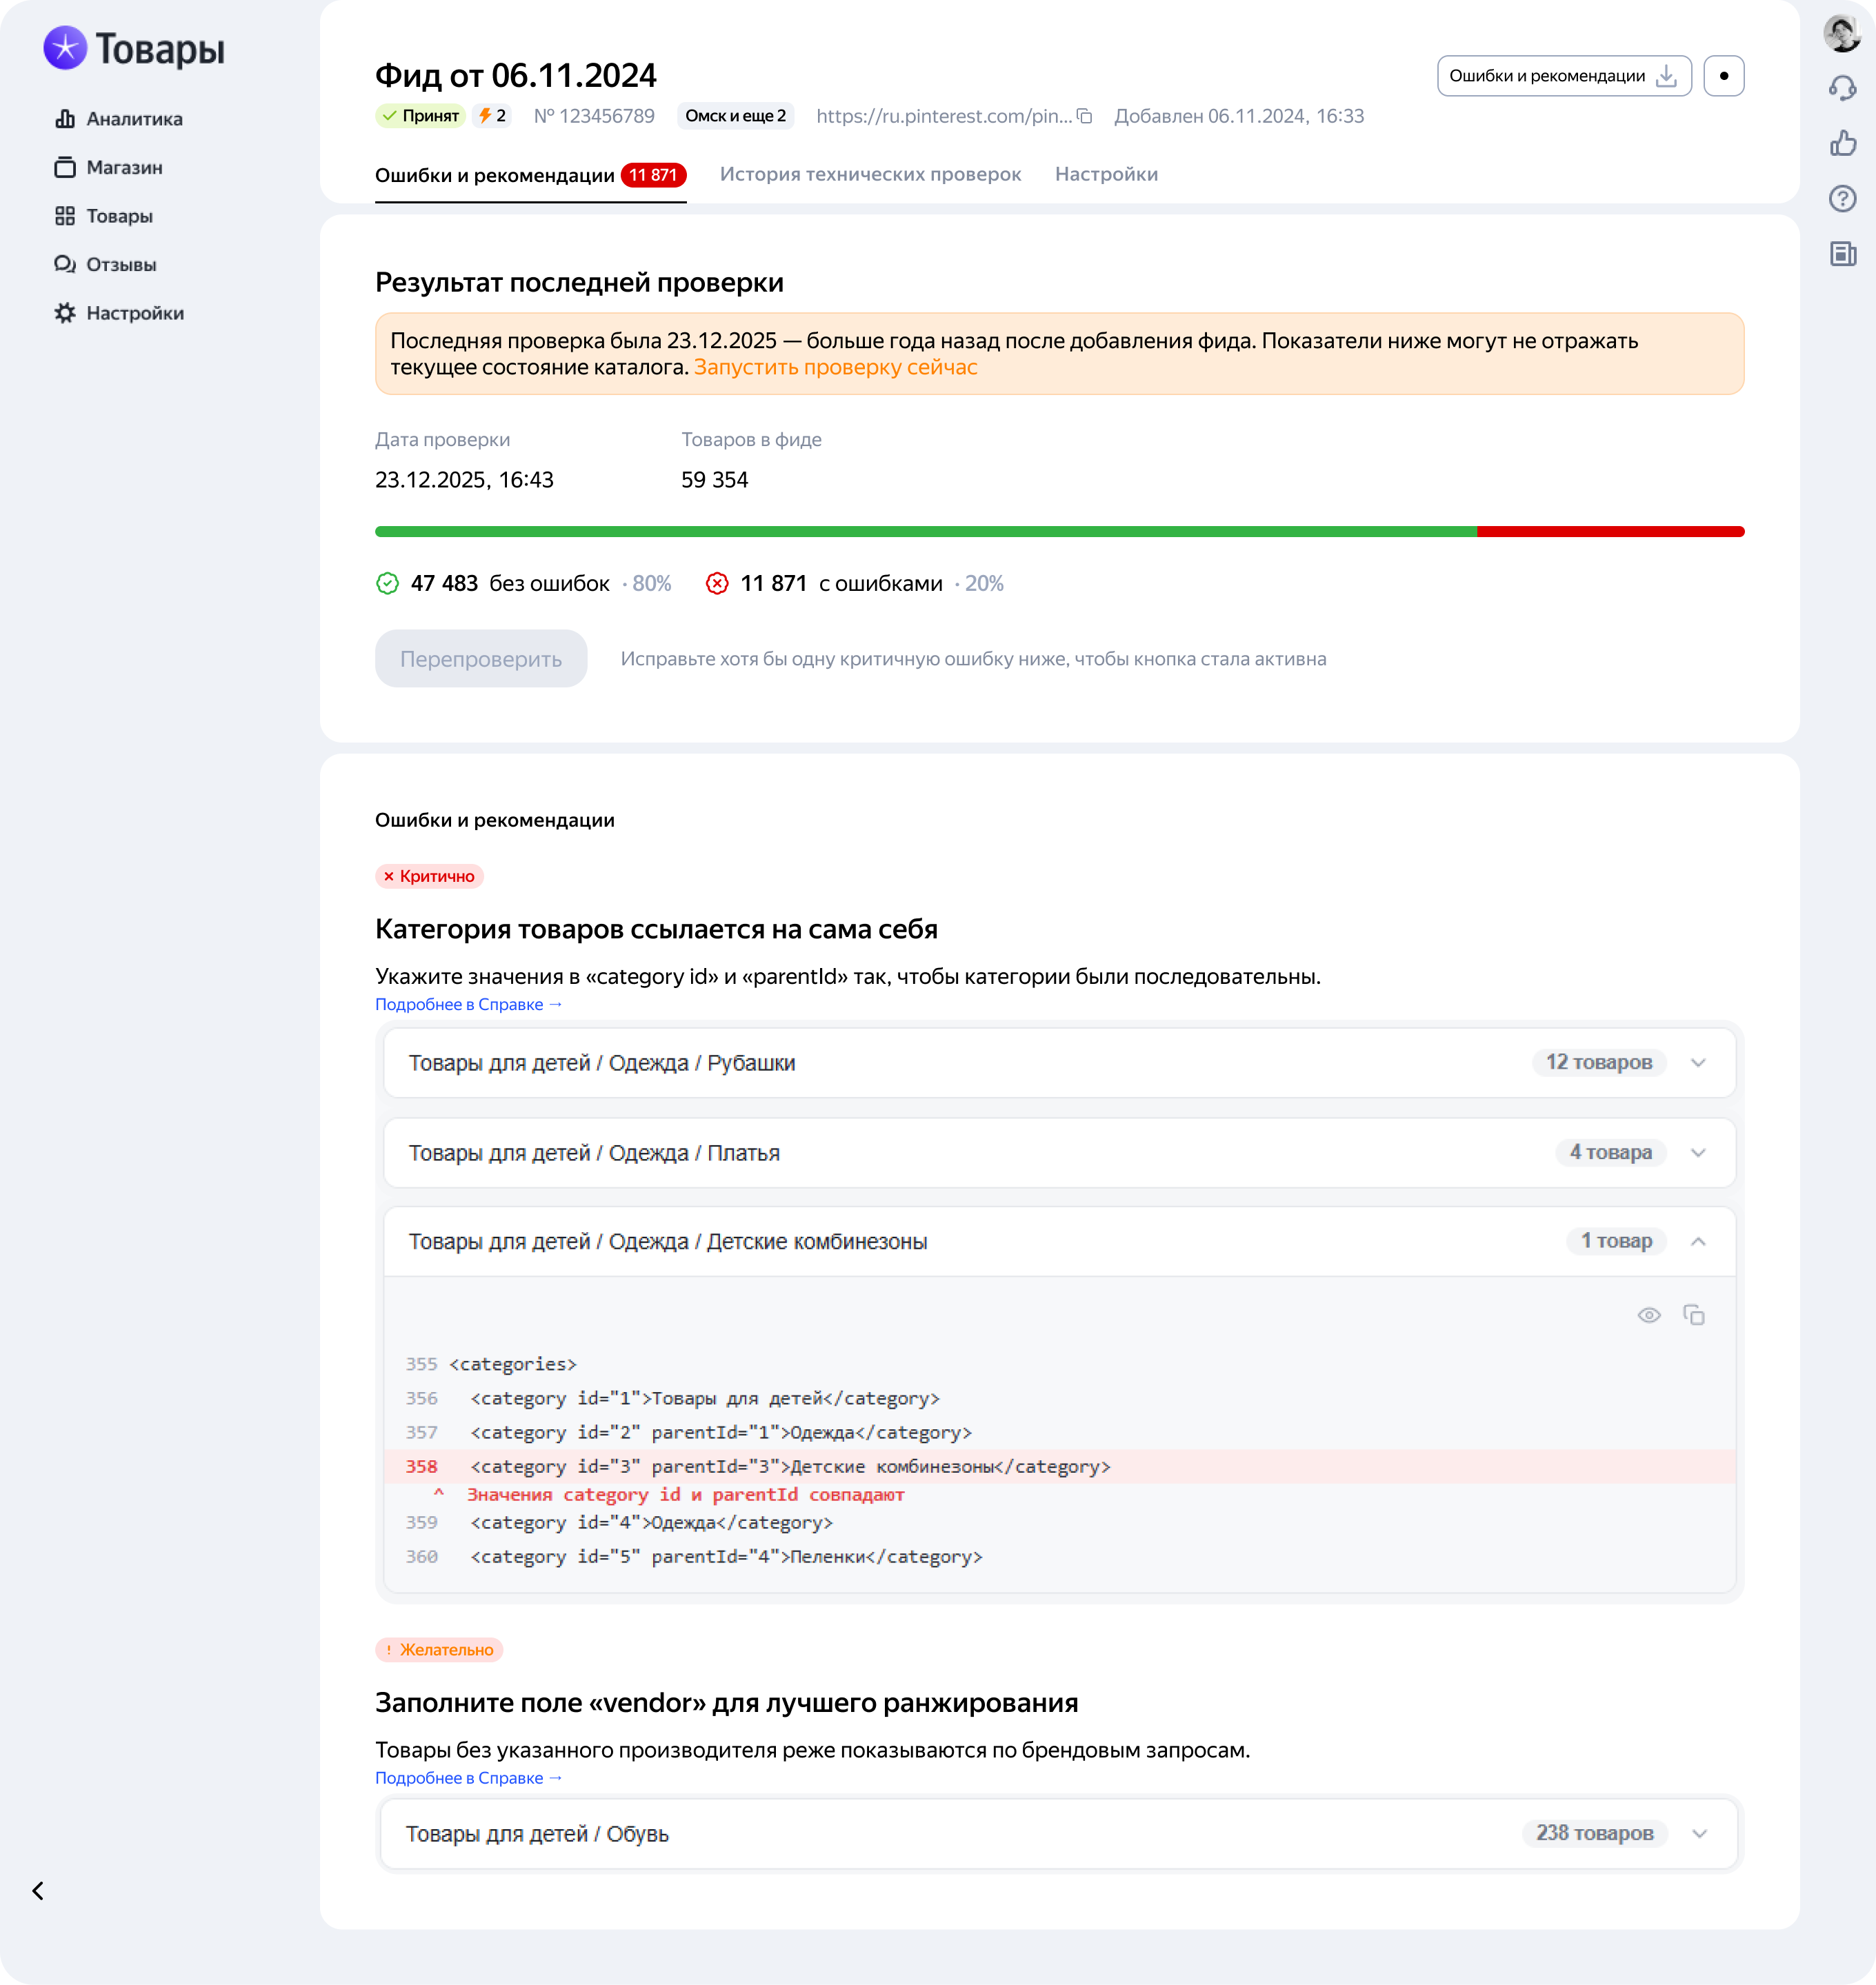Collapse the Детские комбинезоны row

1060,1241
